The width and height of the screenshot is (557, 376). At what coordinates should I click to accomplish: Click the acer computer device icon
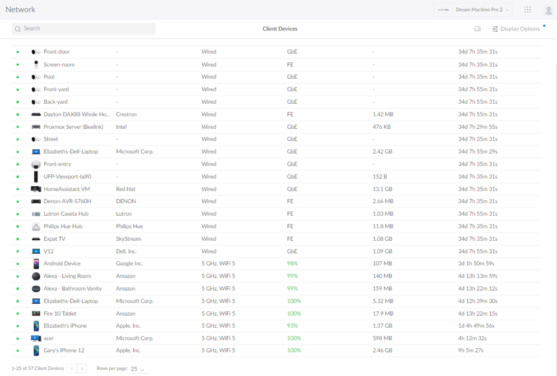pyautogui.click(x=36, y=339)
